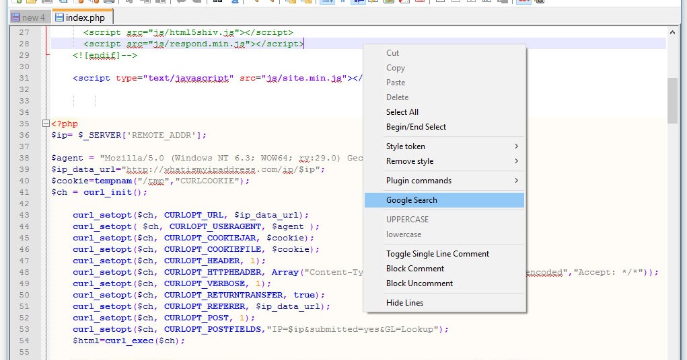Click the html5shiv.js script line
Viewport: 687px width, 360px height.
188,32
